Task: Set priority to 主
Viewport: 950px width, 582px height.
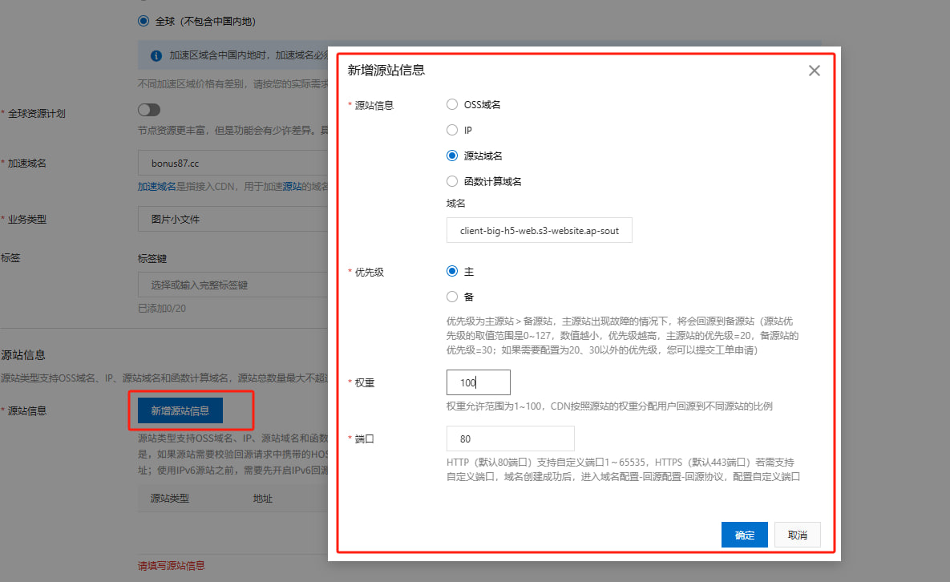Action: click(452, 272)
